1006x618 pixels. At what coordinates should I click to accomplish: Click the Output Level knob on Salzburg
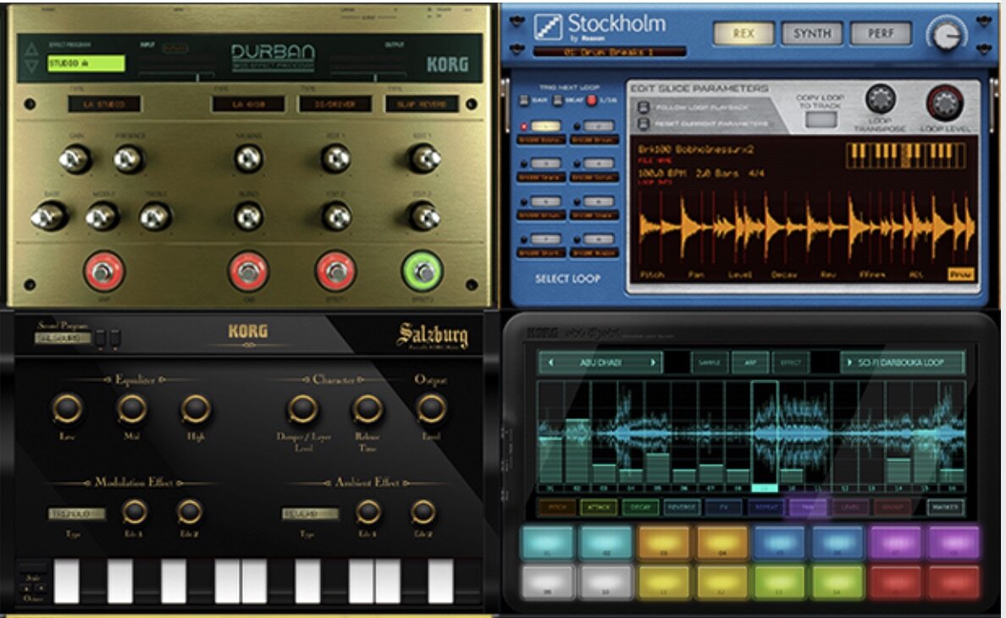tap(431, 408)
